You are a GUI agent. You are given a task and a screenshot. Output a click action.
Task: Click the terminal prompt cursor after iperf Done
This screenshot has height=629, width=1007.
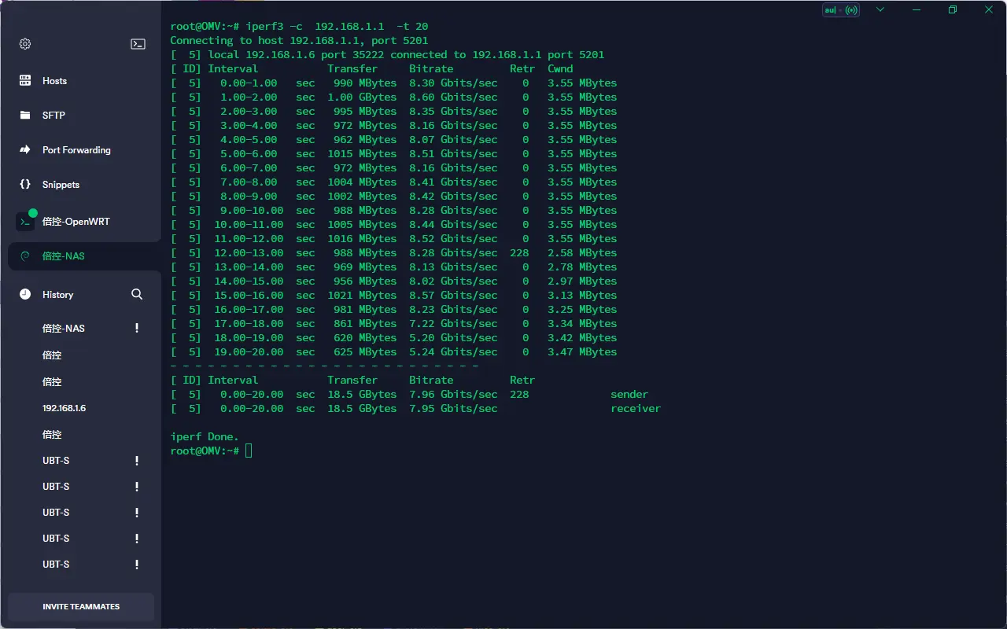click(249, 451)
